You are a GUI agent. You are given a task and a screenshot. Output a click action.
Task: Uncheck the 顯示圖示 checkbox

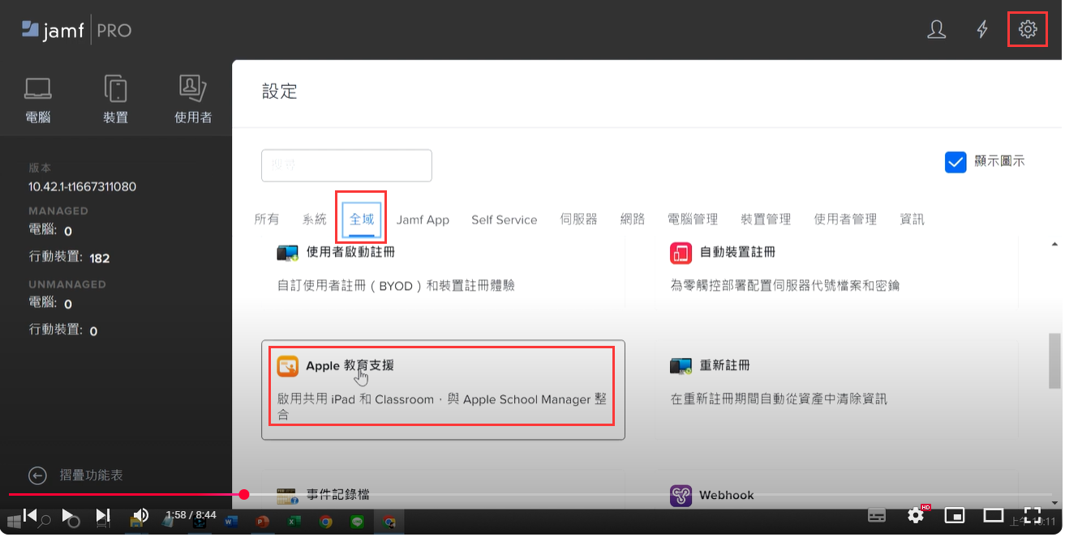click(x=955, y=162)
